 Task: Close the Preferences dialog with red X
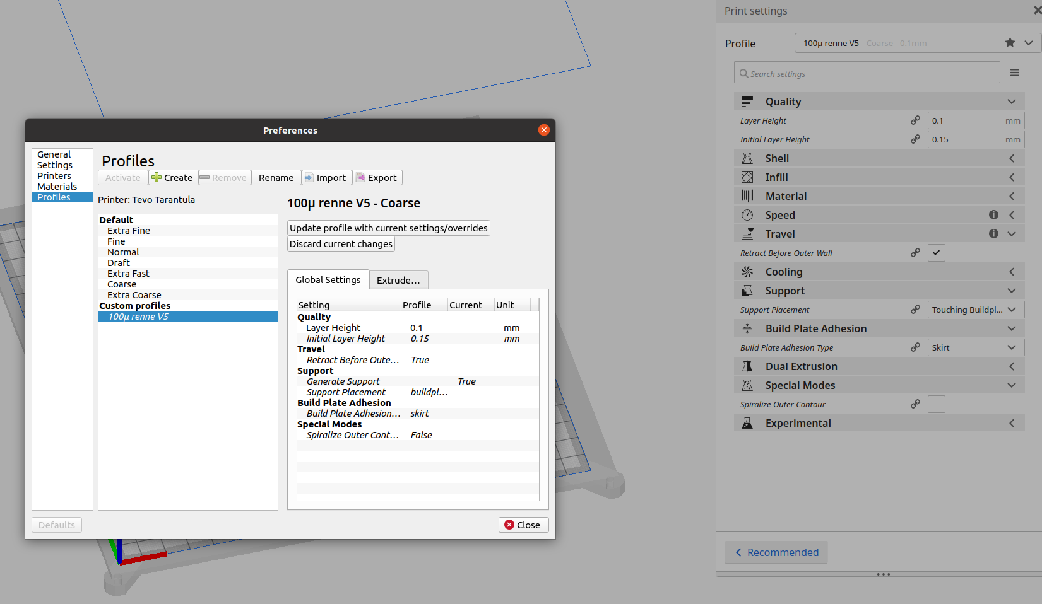(x=544, y=130)
